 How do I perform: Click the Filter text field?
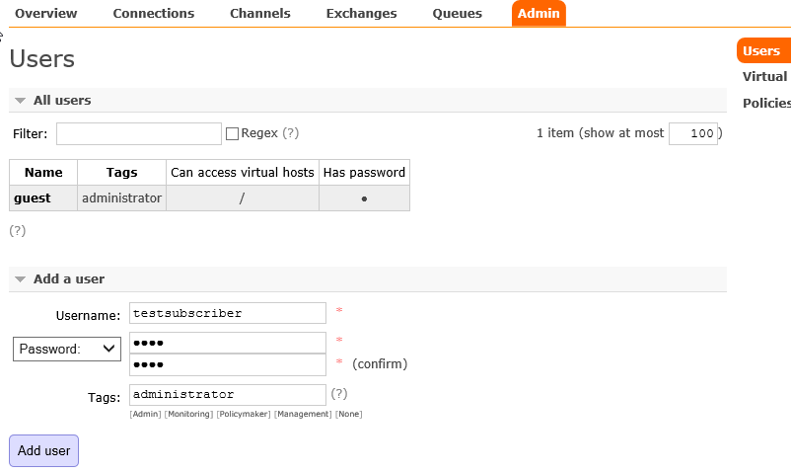(139, 134)
